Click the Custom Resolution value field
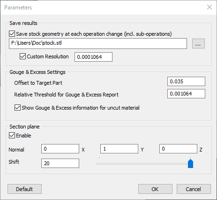This screenshot has width=217, height=200. coord(93,57)
